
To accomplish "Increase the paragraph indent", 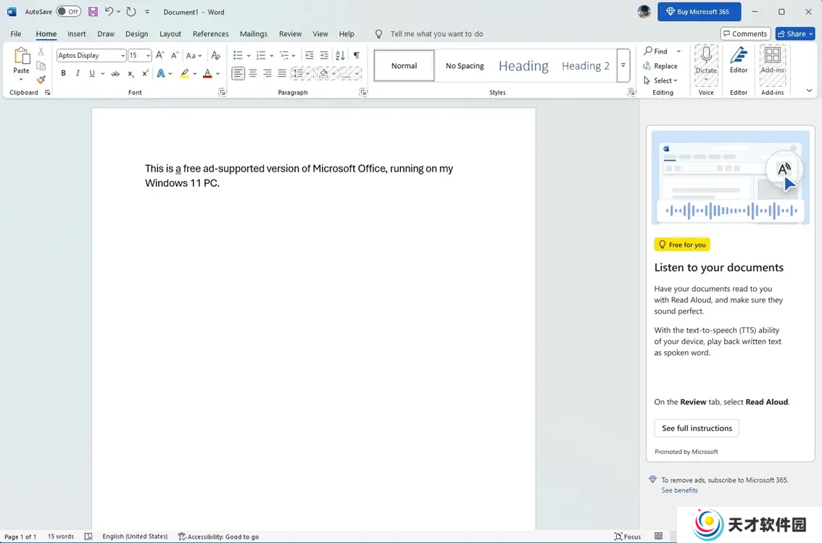I will tap(325, 55).
